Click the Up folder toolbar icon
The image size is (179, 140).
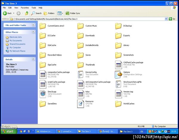point(27,13)
